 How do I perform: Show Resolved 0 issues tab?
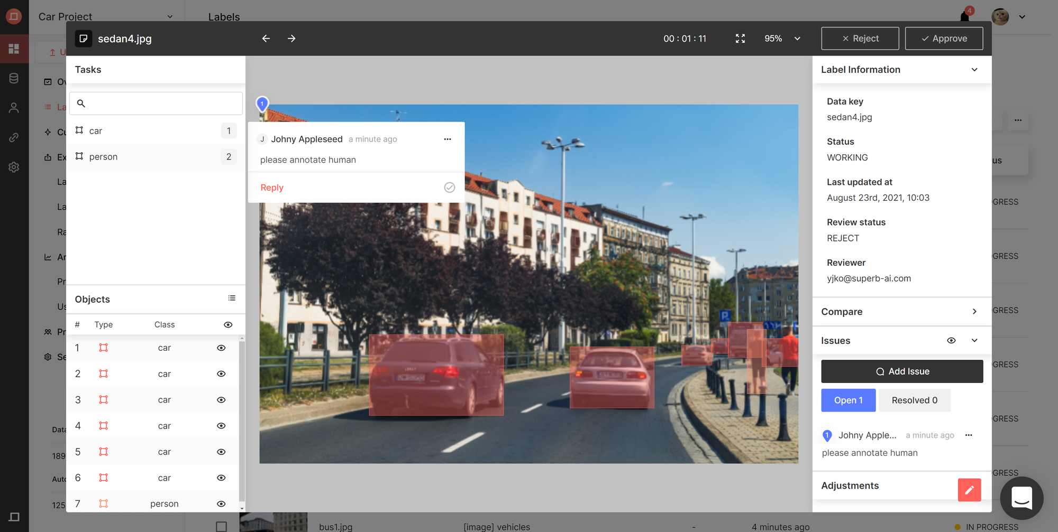pyautogui.click(x=914, y=400)
